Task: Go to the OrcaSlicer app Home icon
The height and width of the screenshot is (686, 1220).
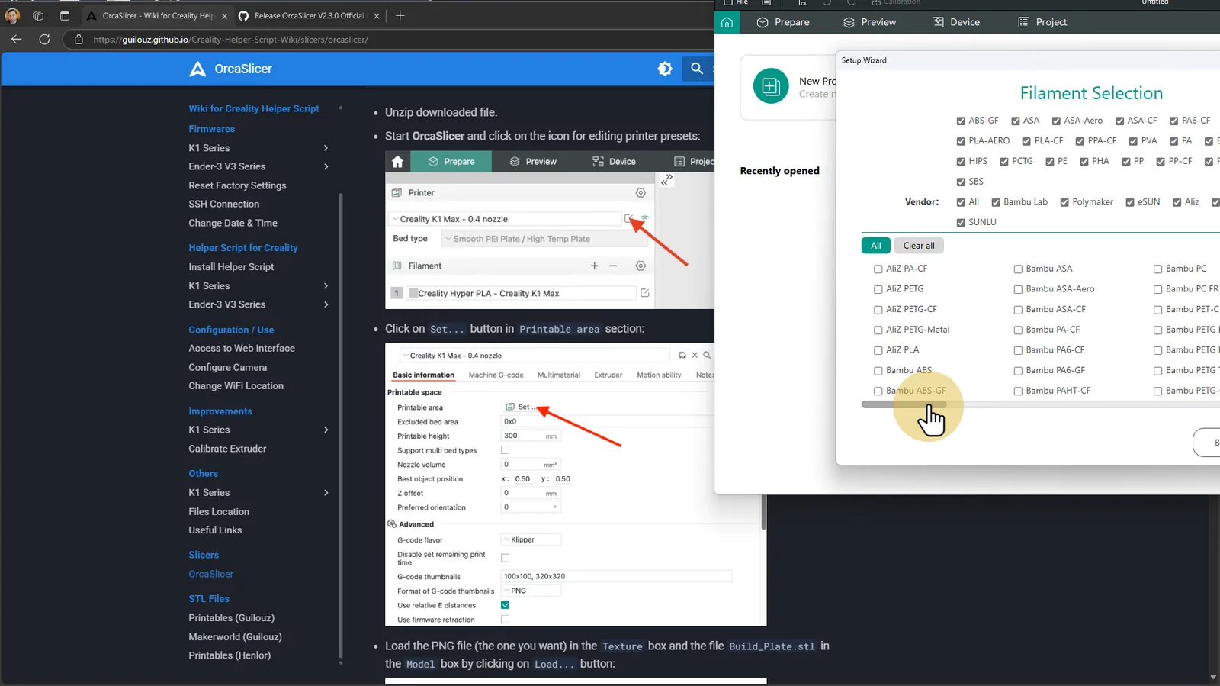Action: (x=727, y=22)
